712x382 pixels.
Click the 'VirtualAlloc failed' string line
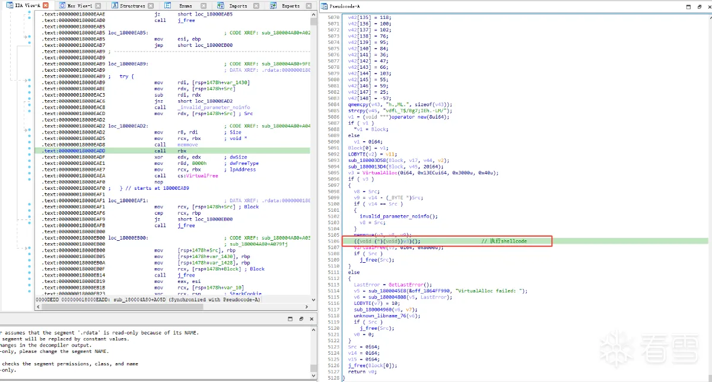tap(440, 291)
